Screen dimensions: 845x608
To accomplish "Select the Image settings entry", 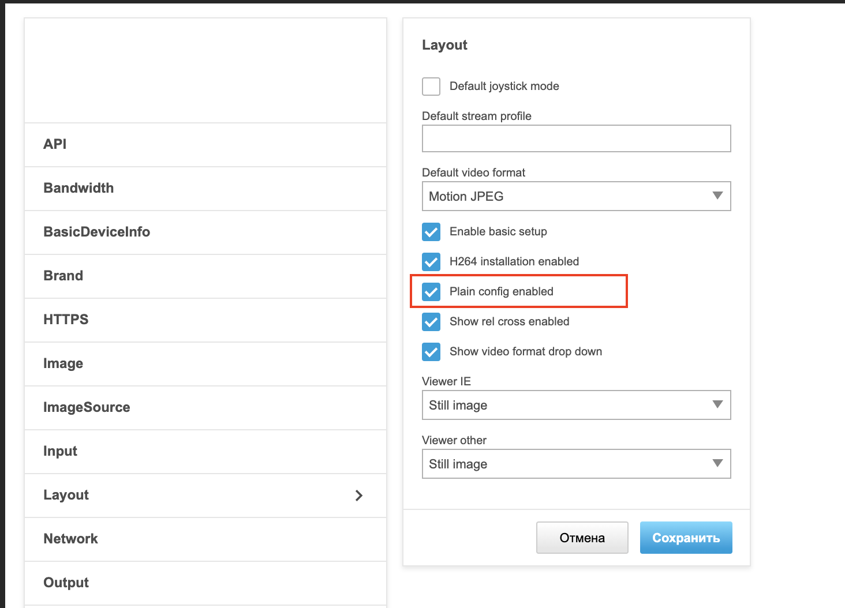I will [205, 363].
